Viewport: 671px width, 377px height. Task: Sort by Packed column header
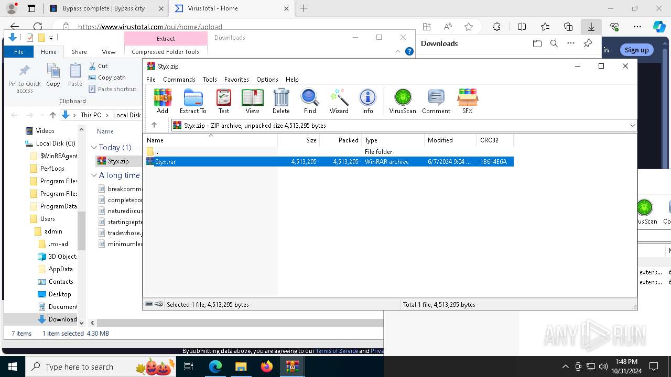pos(341,140)
